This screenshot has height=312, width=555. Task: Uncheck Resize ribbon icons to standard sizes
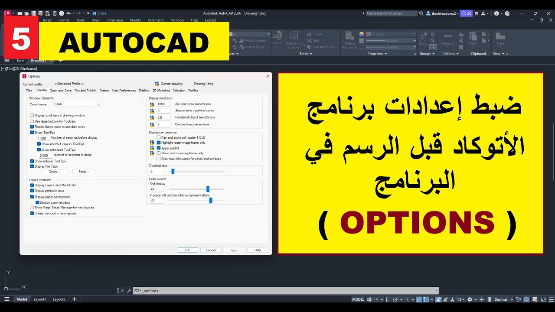[x=32, y=127]
